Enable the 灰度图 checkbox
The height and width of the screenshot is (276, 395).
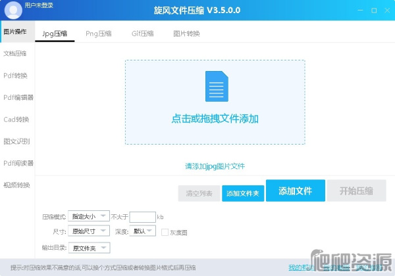[x=165, y=231]
